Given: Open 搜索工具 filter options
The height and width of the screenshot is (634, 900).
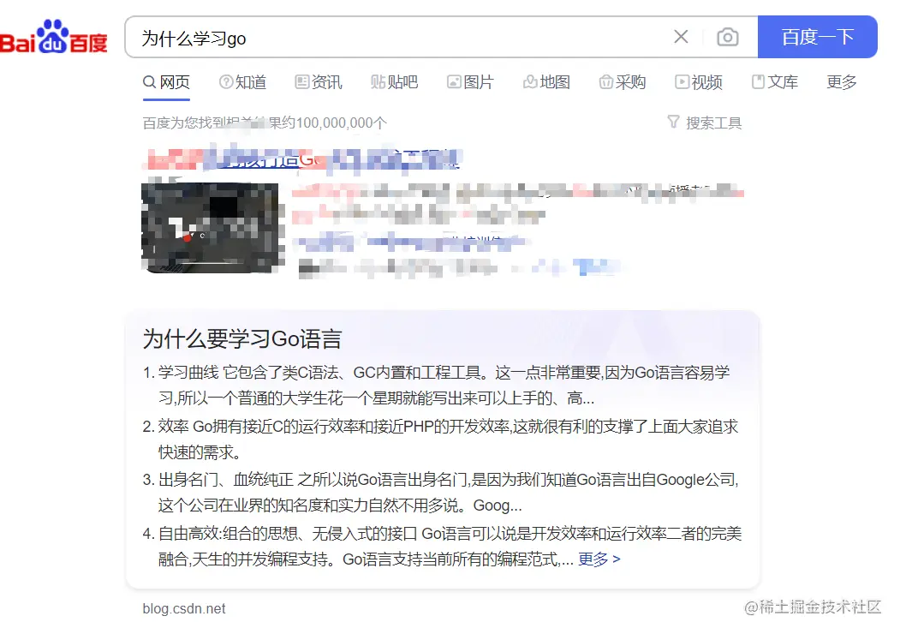Looking at the screenshot, I should (705, 123).
